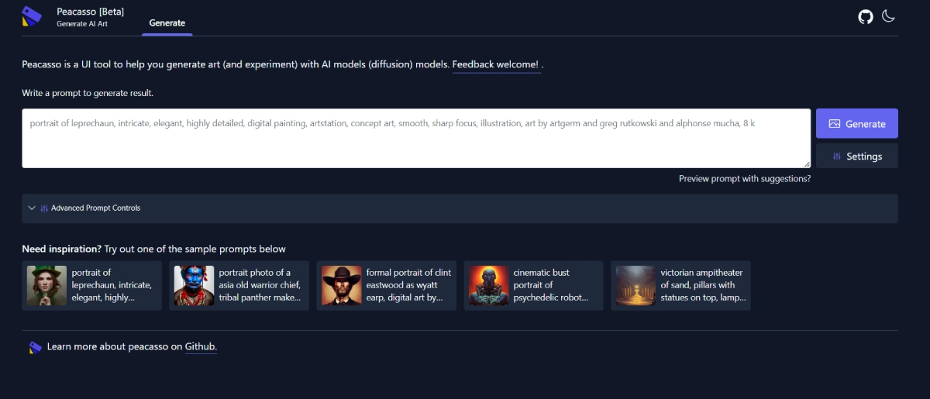
Task: Click the Peacasso logo in the header
Action: (32, 16)
